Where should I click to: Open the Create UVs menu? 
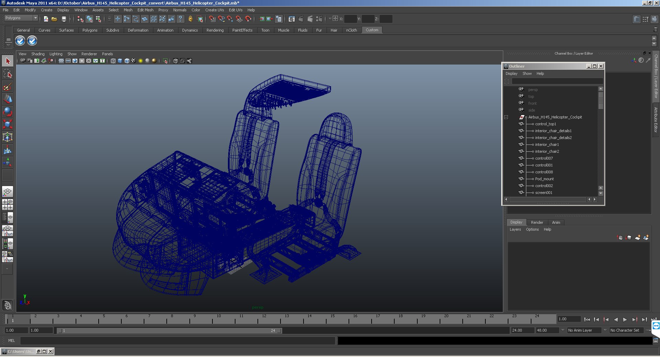[x=214, y=10]
